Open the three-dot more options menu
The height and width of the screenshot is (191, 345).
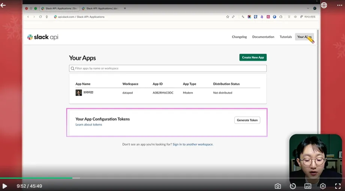coord(339,5)
